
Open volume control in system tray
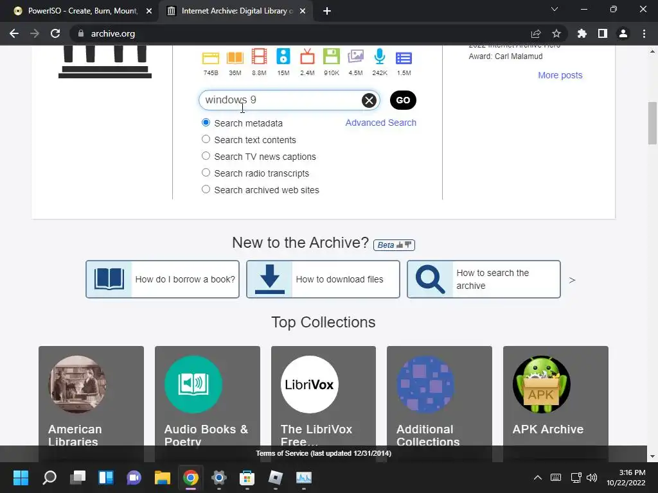coord(592,478)
